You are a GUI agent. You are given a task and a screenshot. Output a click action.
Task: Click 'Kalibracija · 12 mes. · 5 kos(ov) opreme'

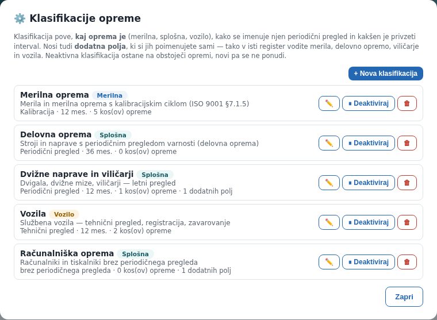(86, 112)
